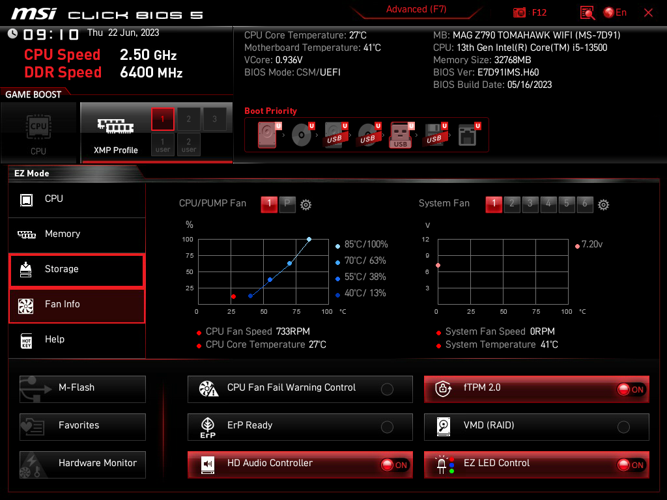Viewport: 667px width, 500px height.
Task: Click the System Fan Speed 0RPM value
Action: [x=543, y=331]
